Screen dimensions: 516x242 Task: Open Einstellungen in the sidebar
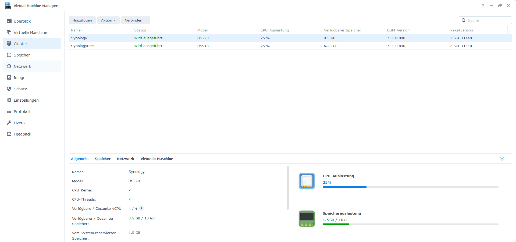click(32, 100)
